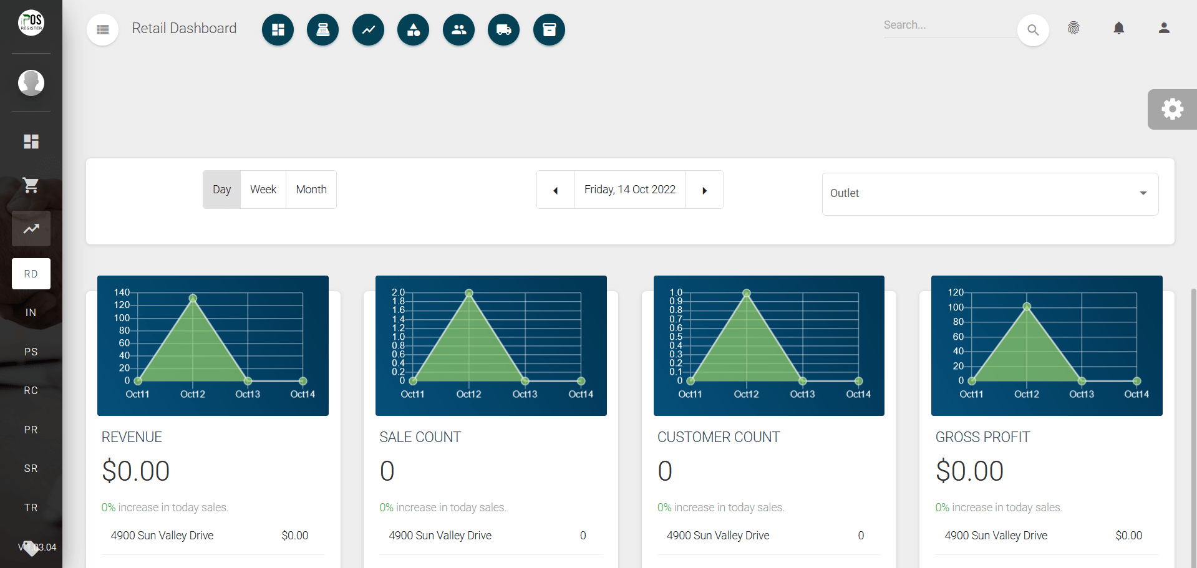This screenshot has height=568, width=1197.
Task: Go to previous date using left arrow
Action: (555, 190)
